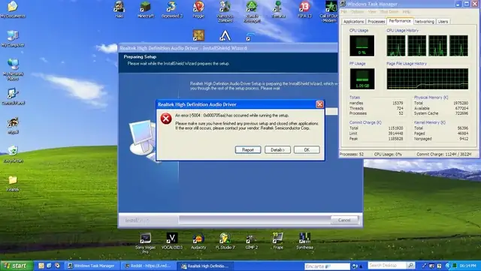The height and width of the screenshot is (271, 481).
Task: Click the Preparing Setup heading in wizard
Action: [140, 57]
